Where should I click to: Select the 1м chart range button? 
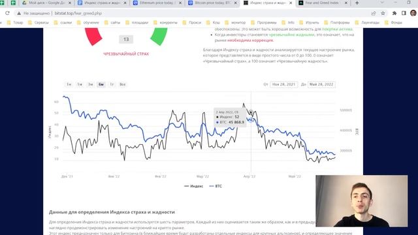click(80, 84)
